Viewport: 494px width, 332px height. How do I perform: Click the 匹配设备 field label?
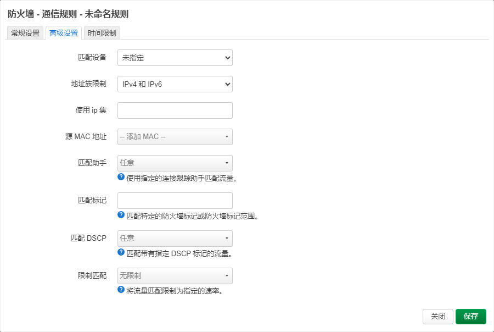tap(92, 57)
